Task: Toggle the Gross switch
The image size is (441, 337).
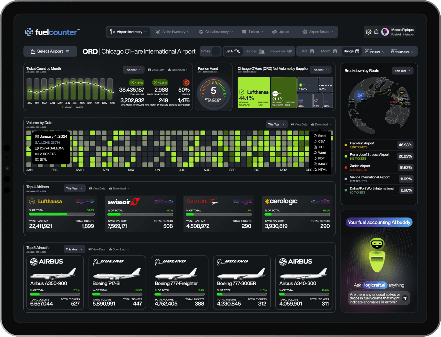Action: click(x=216, y=51)
